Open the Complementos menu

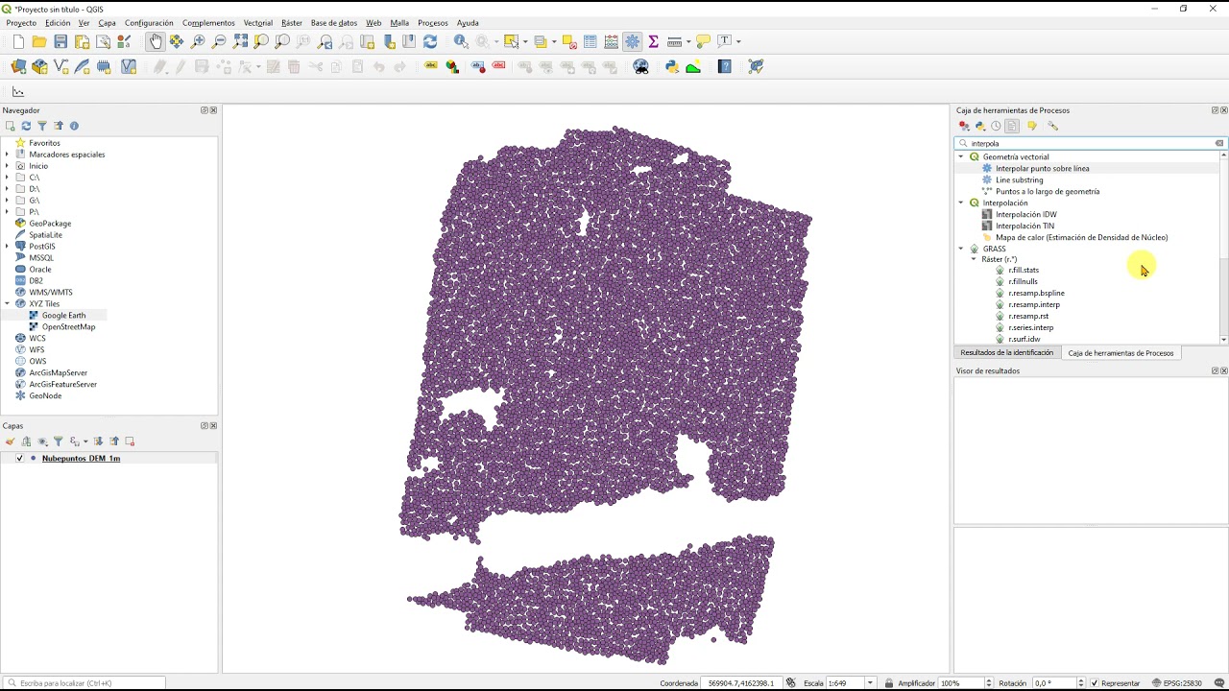click(208, 23)
